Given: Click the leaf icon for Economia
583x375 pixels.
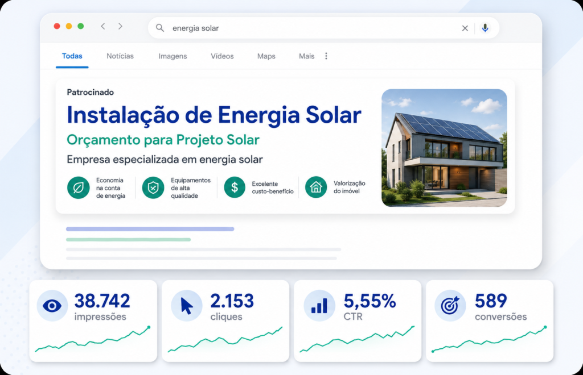Looking at the screenshot, I should coord(79,188).
